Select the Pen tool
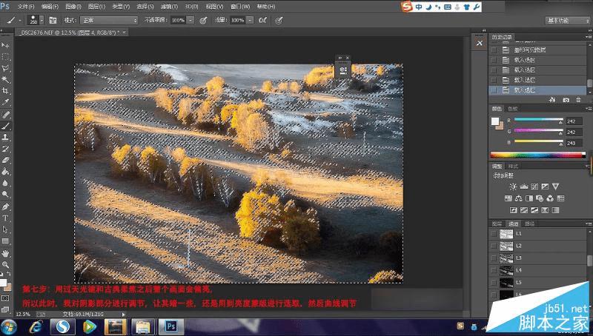This screenshot has height=336, width=593. point(5,207)
